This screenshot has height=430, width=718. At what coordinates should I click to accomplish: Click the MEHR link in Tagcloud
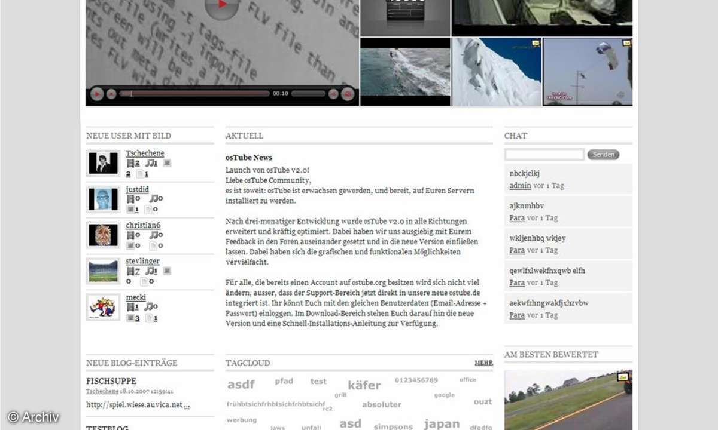[x=483, y=363]
